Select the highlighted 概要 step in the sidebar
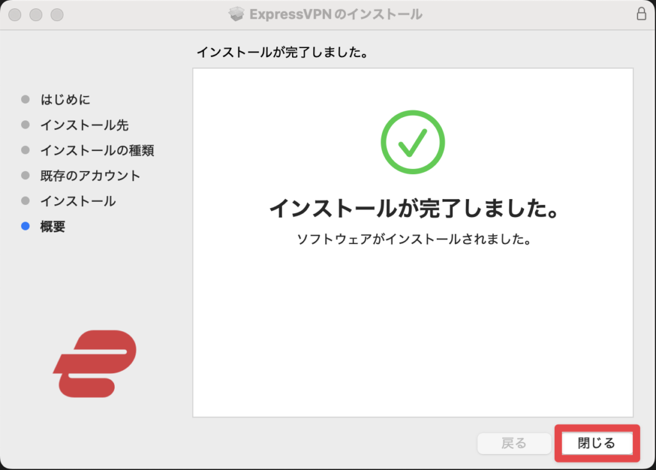Image resolution: width=656 pixels, height=470 pixels. (x=51, y=226)
